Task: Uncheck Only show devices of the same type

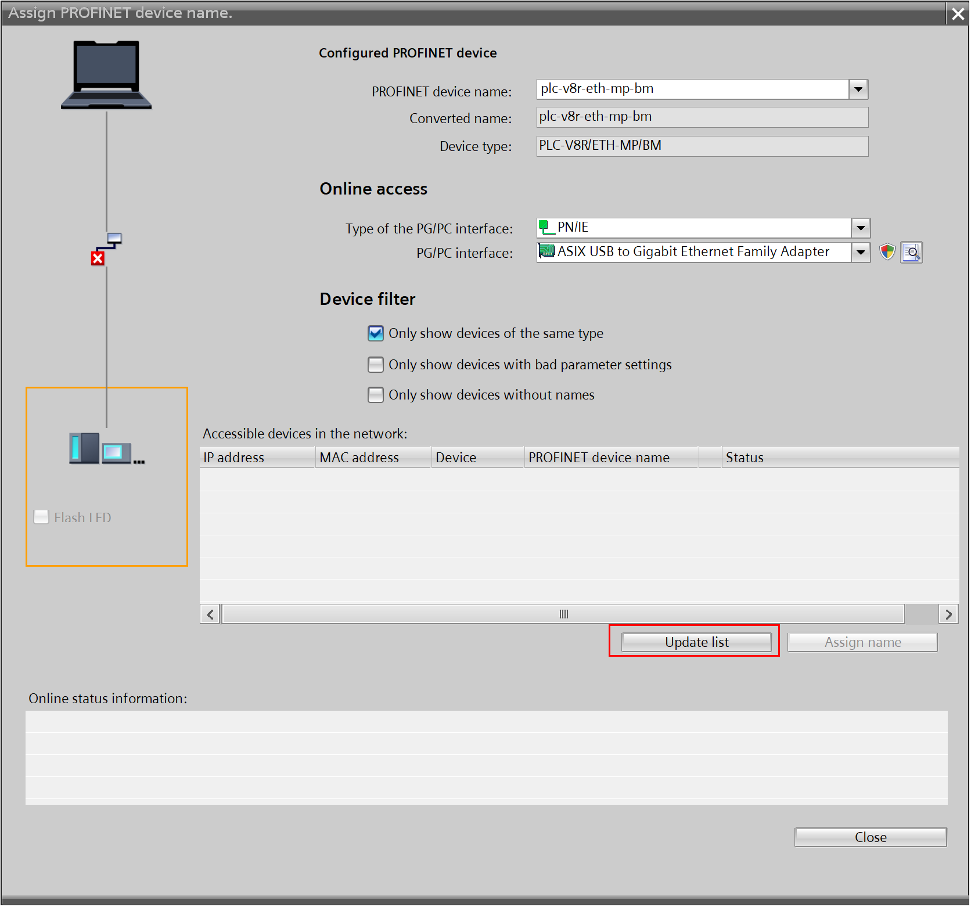Action: [376, 333]
